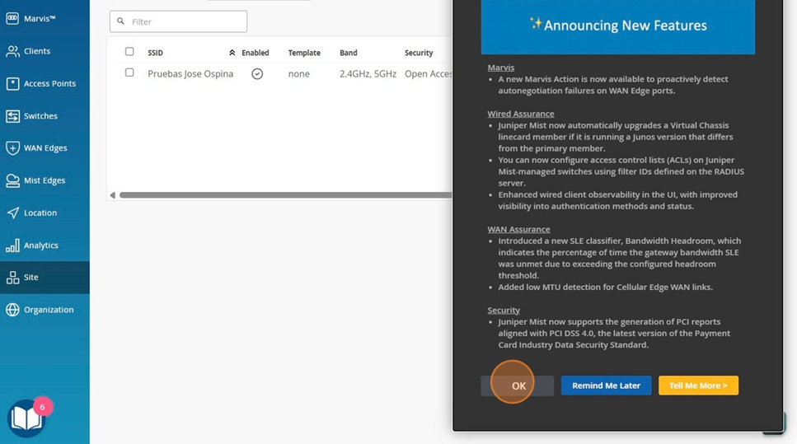Open the Marvis sidebar icon
The width and height of the screenshot is (797, 444).
12,18
